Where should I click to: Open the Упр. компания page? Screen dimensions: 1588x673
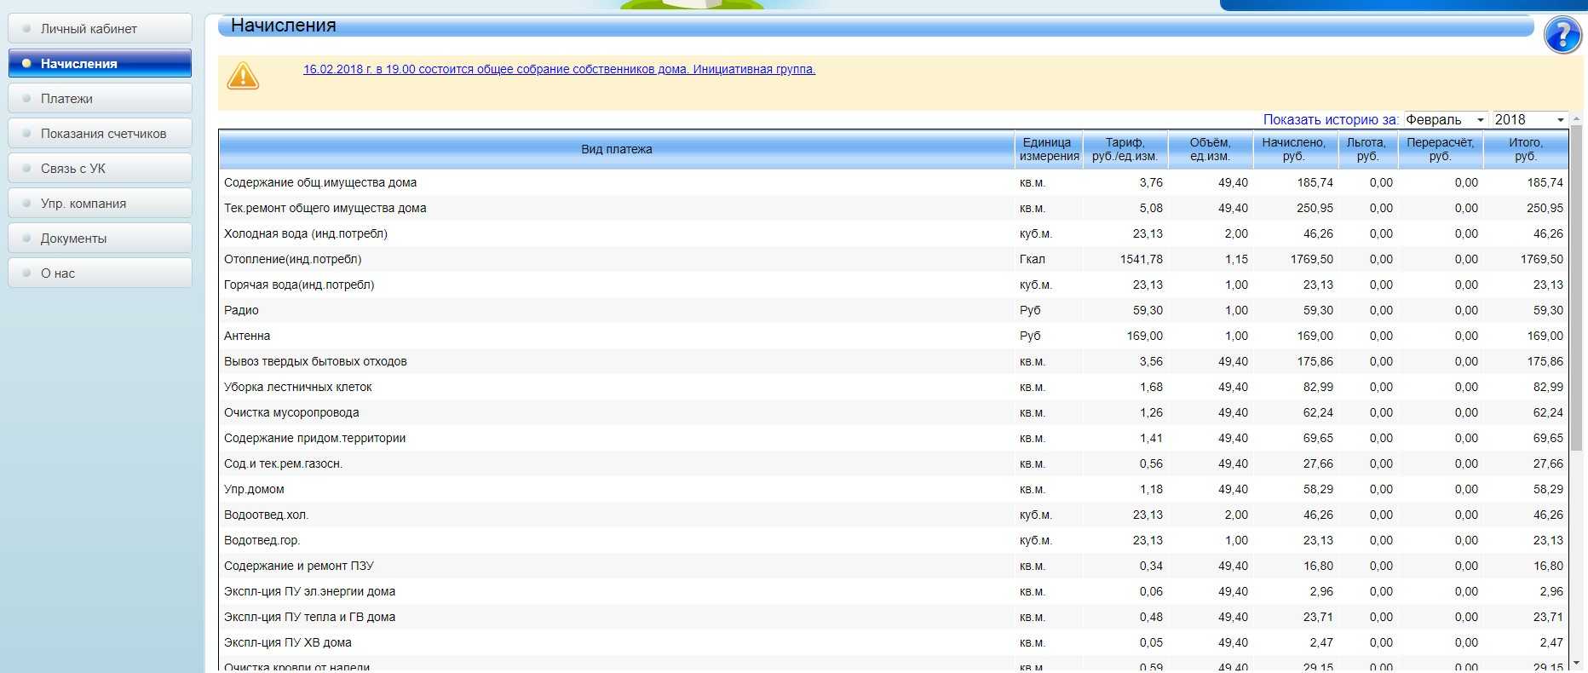pyautogui.click(x=100, y=204)
